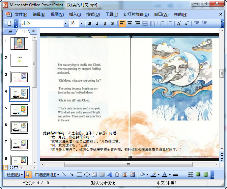Image resolution: width=227 pixels, height=189 pixels.
Task: Toggle text Shadow formatting
Action: [x=112, y=23]
